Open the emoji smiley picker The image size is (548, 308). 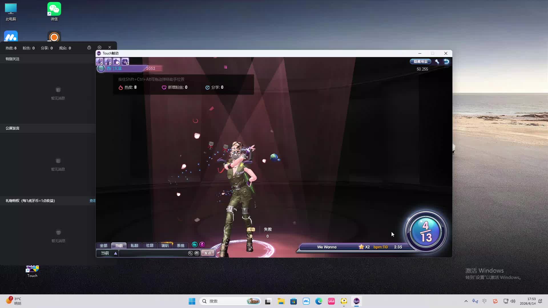[x=197, y=253]
